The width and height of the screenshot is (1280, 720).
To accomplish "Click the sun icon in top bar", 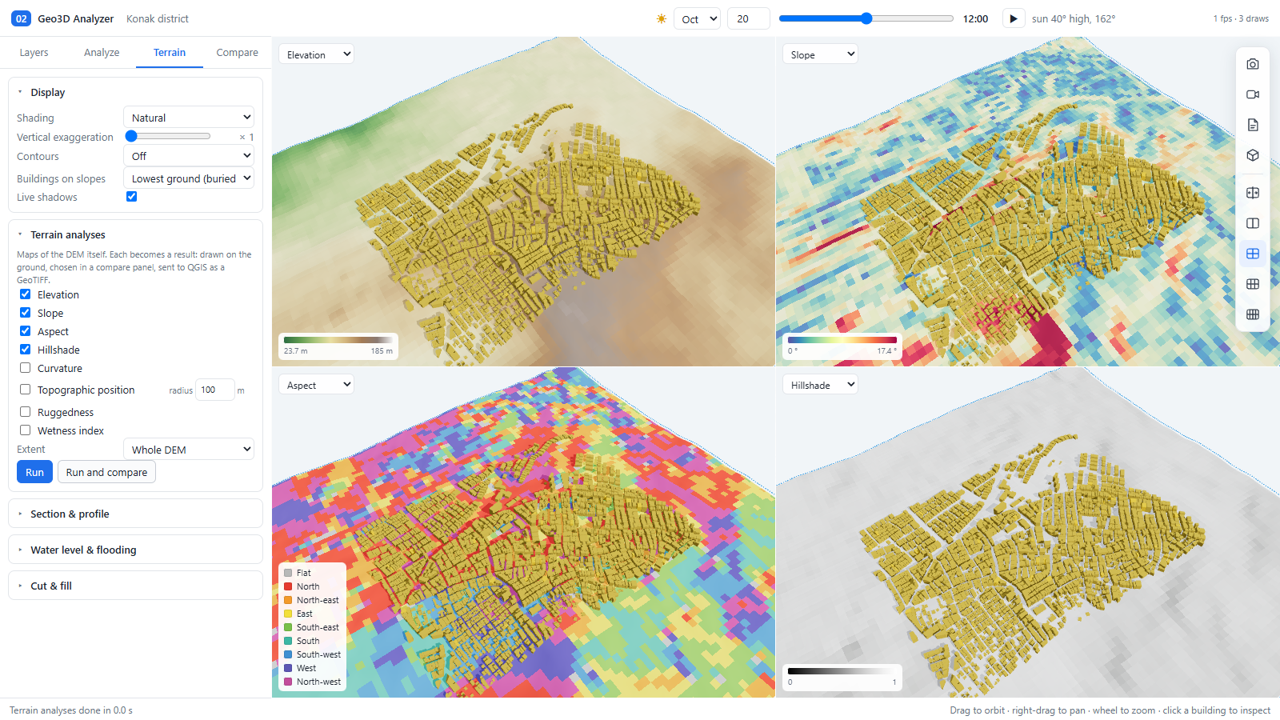I will coord(662,18).
